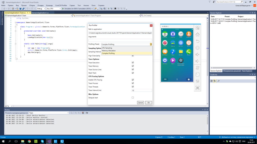Open the CoreCLR Profiler menu
257x144 pixels.
coord(61,5)
